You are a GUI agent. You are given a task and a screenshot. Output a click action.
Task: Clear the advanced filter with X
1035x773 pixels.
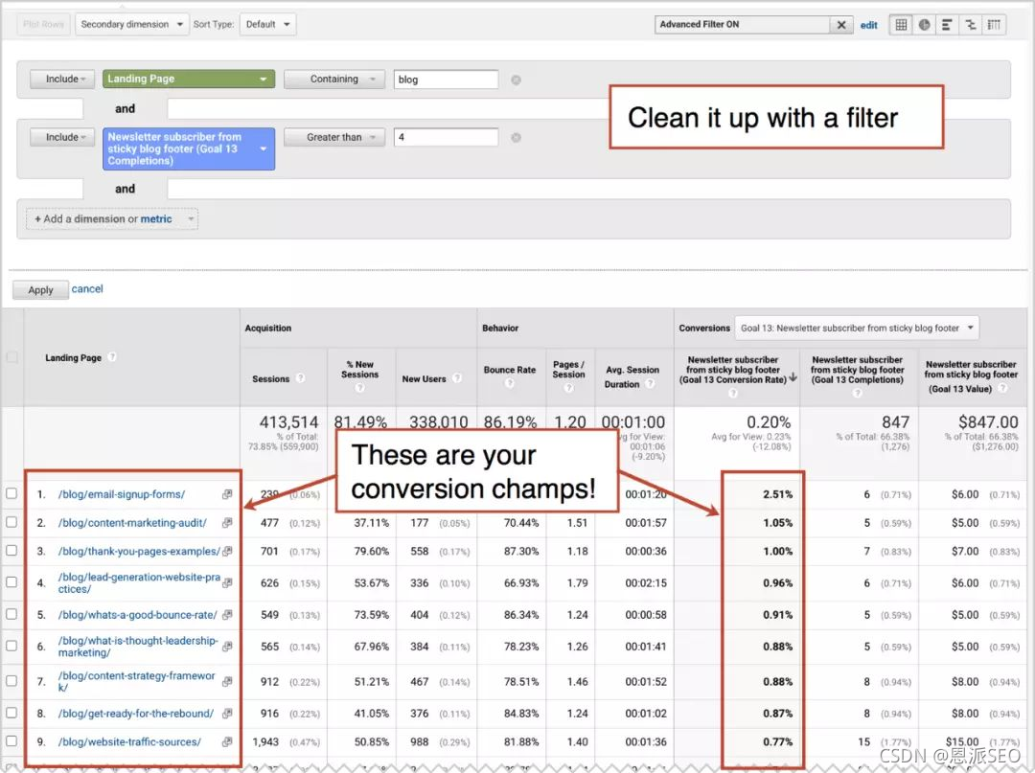click(x=841, y=24)
